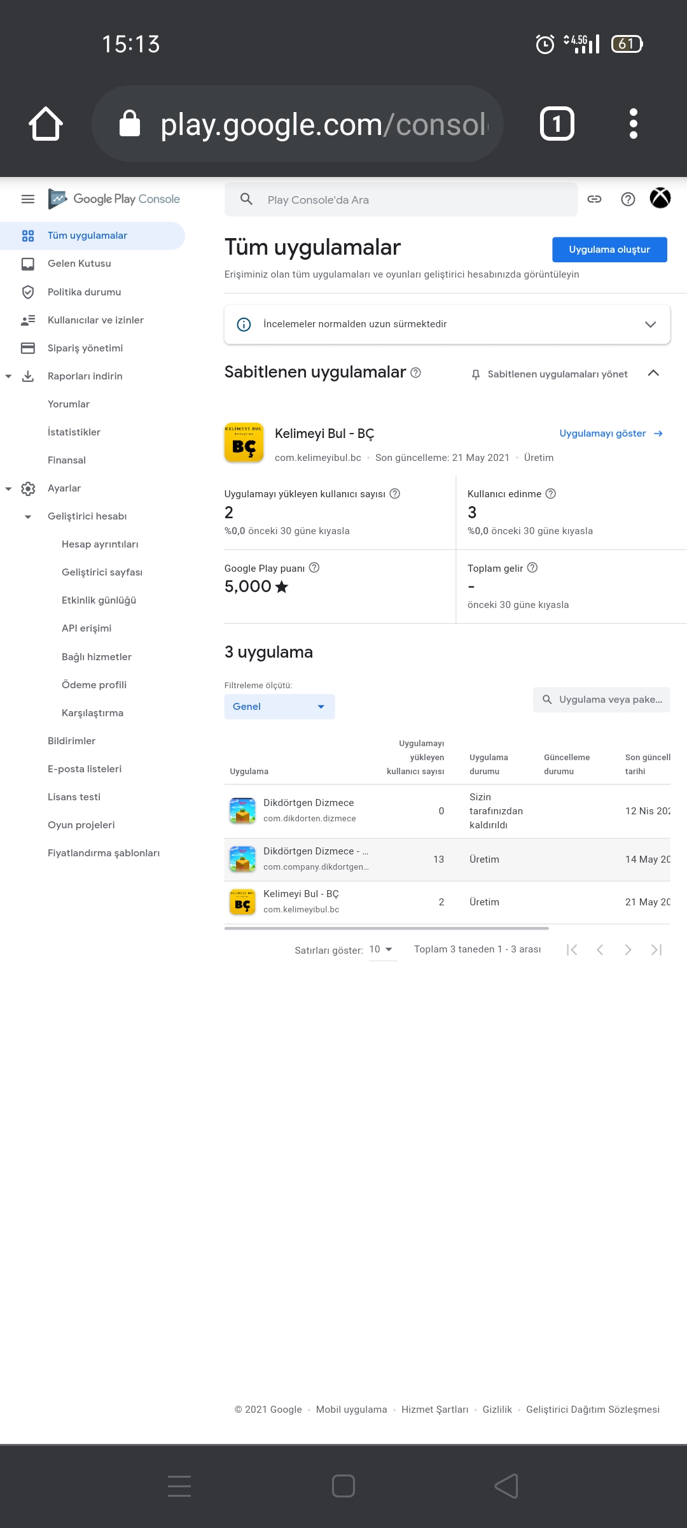Tap Android home square button
The image size is (687, 1528).
point(343,1486)
